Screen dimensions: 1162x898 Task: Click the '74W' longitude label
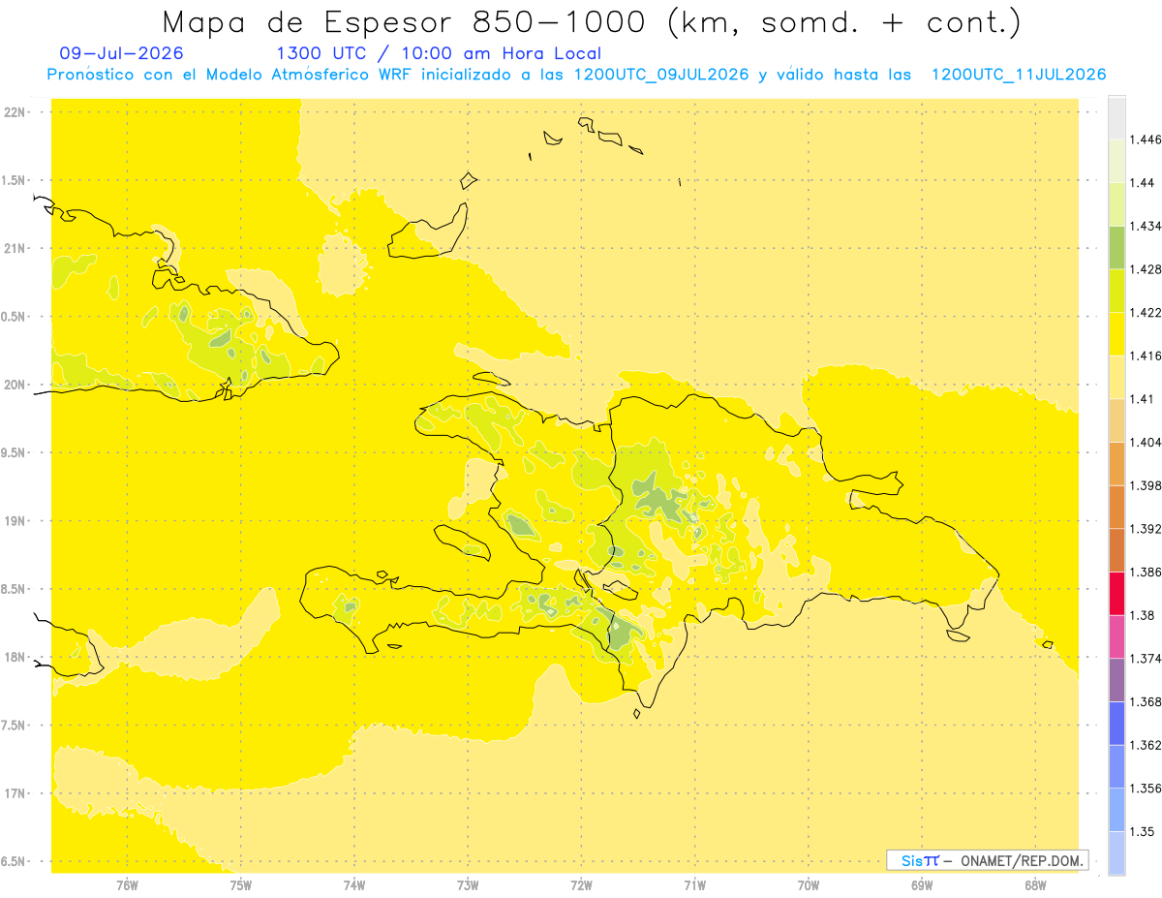(354, 884)
